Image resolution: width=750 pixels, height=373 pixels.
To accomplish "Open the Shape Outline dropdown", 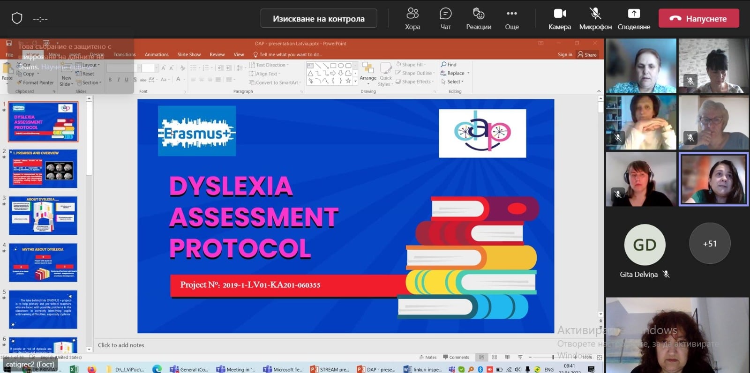I will [x=415, y=73].
